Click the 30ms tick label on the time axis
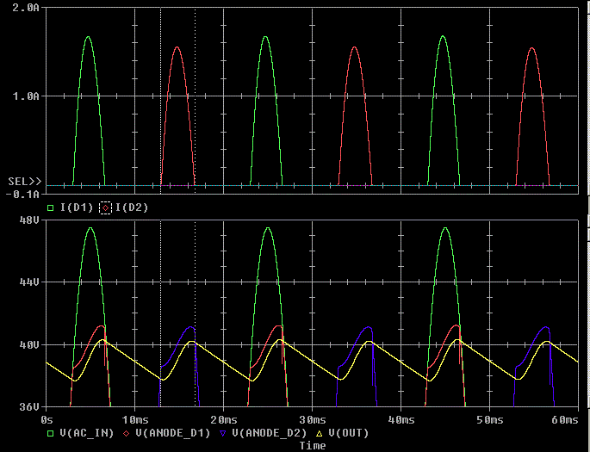The height and width of the screenshot is (452, 590). [311, 419]
